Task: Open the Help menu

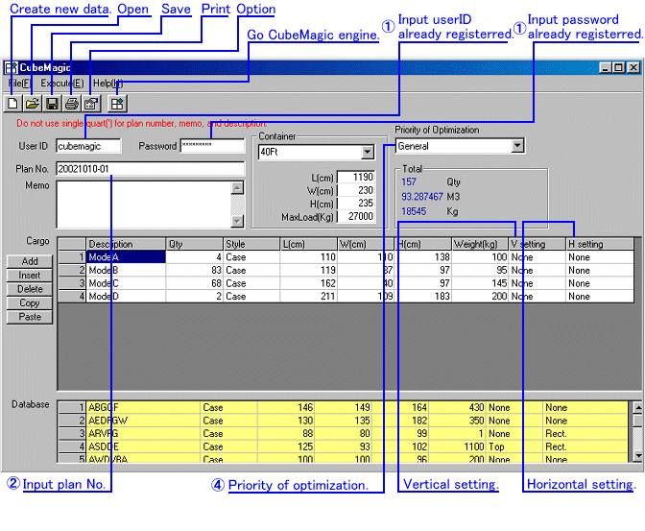Action: [107, 84]
